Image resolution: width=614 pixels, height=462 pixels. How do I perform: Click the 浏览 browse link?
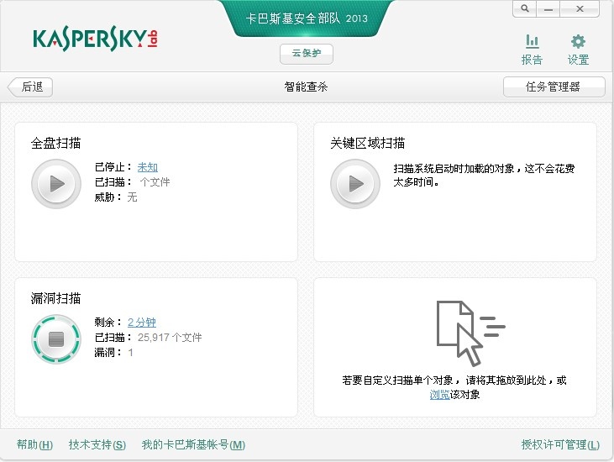439,394
